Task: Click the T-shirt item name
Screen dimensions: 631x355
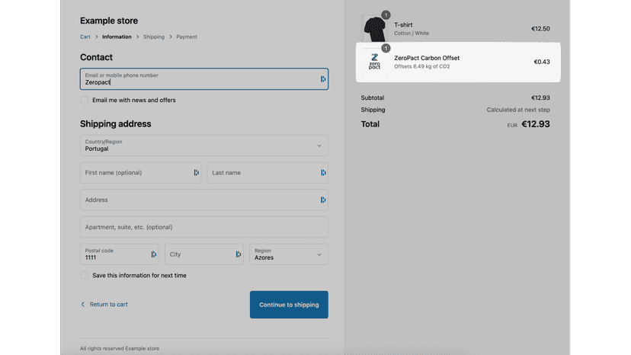Action: 403,25
